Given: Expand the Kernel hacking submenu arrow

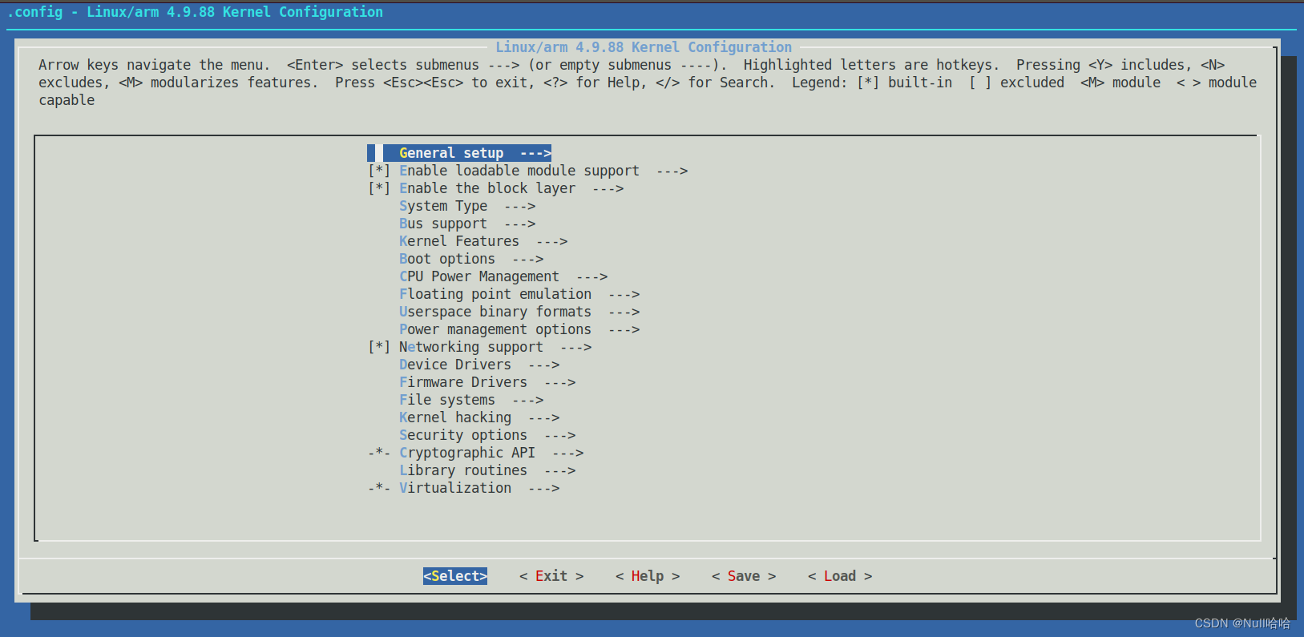Looking at the screenshot, I should [543, 417].
